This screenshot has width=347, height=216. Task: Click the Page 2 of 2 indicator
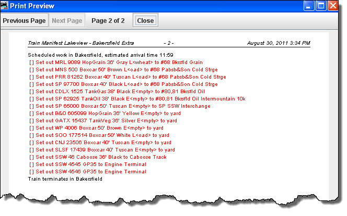point(108,21)
